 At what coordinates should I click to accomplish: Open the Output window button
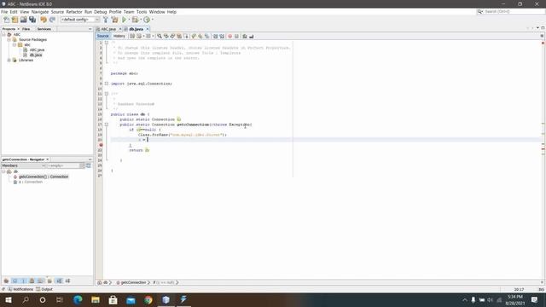(44, 289)
